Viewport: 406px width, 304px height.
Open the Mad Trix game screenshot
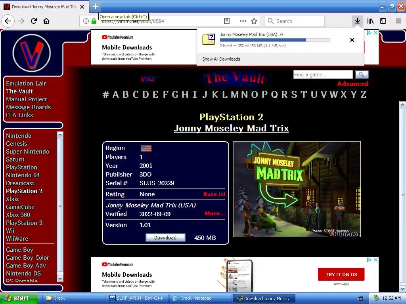(297, 189)
